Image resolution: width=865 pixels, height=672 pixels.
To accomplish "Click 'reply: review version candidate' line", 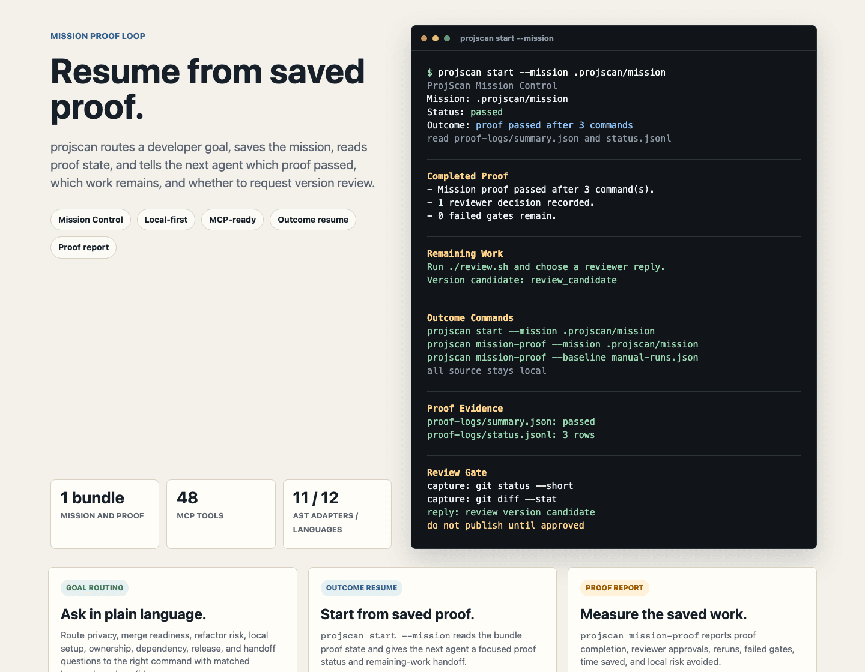I will point(511,512).
